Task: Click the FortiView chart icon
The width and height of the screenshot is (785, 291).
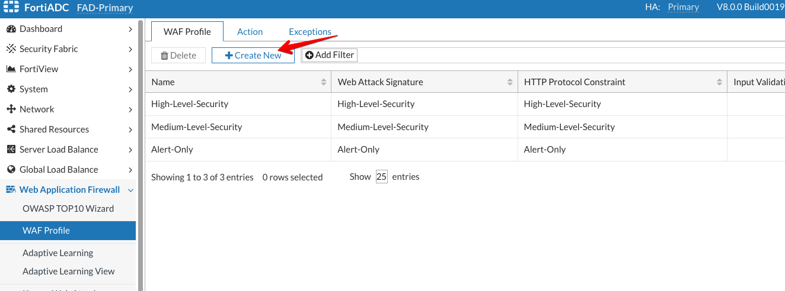Action: pos(11,69)
